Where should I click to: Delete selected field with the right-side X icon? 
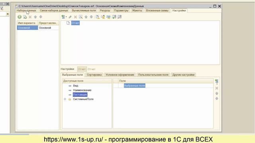coord(217,88)
